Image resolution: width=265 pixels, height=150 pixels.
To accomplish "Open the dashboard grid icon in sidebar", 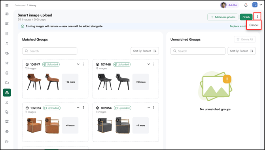I will point(7,14).
